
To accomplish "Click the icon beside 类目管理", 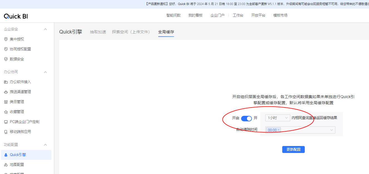I will pos(6,102).
